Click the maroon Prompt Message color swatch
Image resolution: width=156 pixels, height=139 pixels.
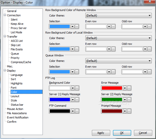pos(112,111)
